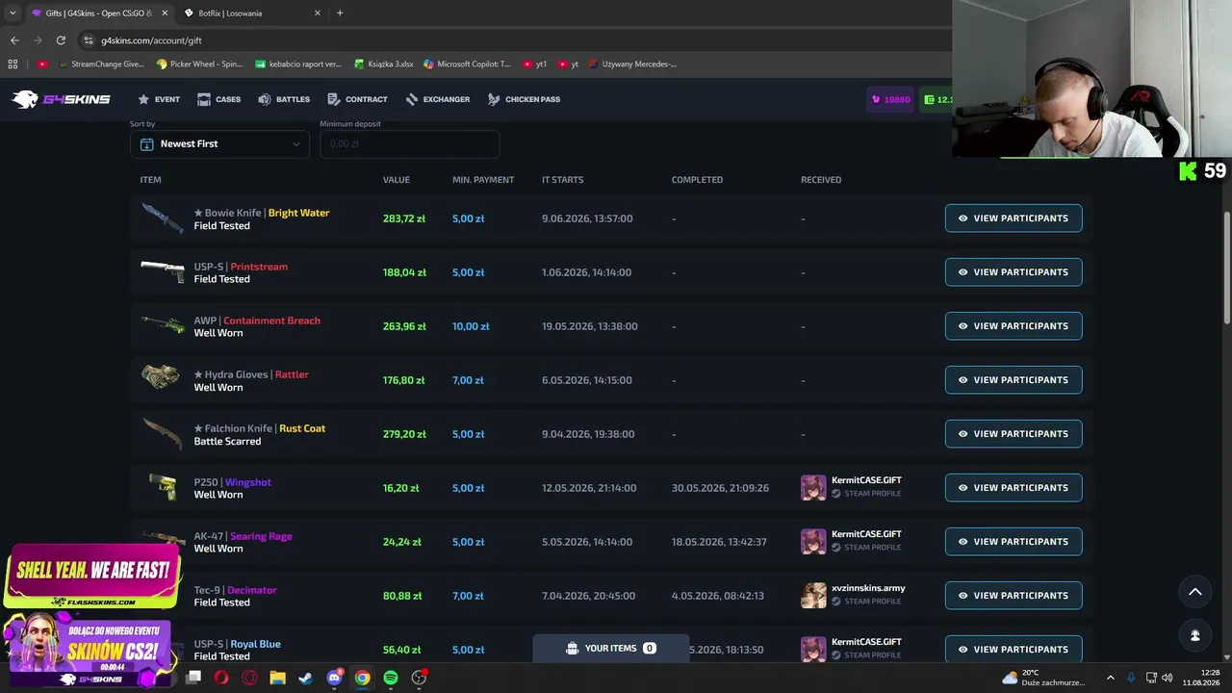Click the Bowie Knife Bright Water skin image
Screen dimensions: 1232x693
(x=162, y=218)
